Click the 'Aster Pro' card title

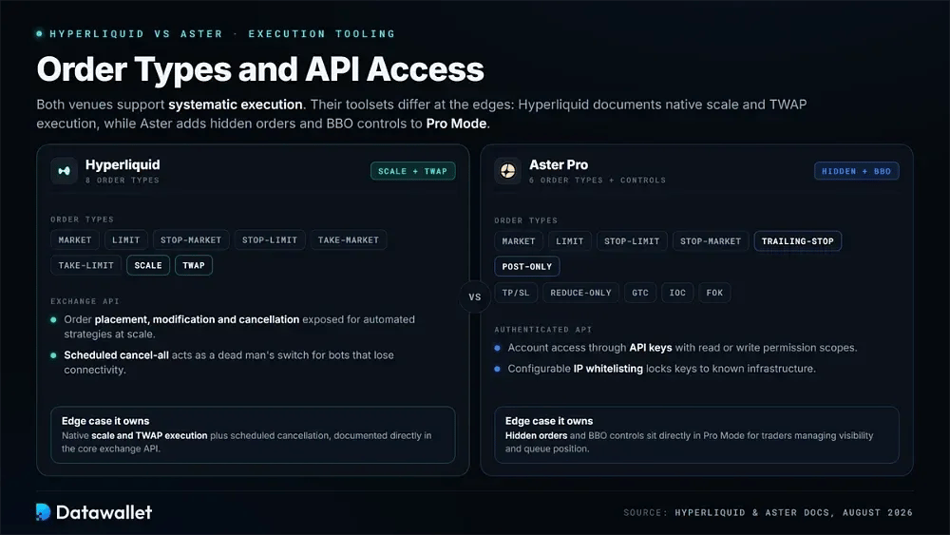(559, 164)
